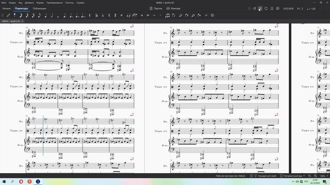Open Windows Start menu
The width and height of the screenshot is (330, 185).
[x=4, y=181]
